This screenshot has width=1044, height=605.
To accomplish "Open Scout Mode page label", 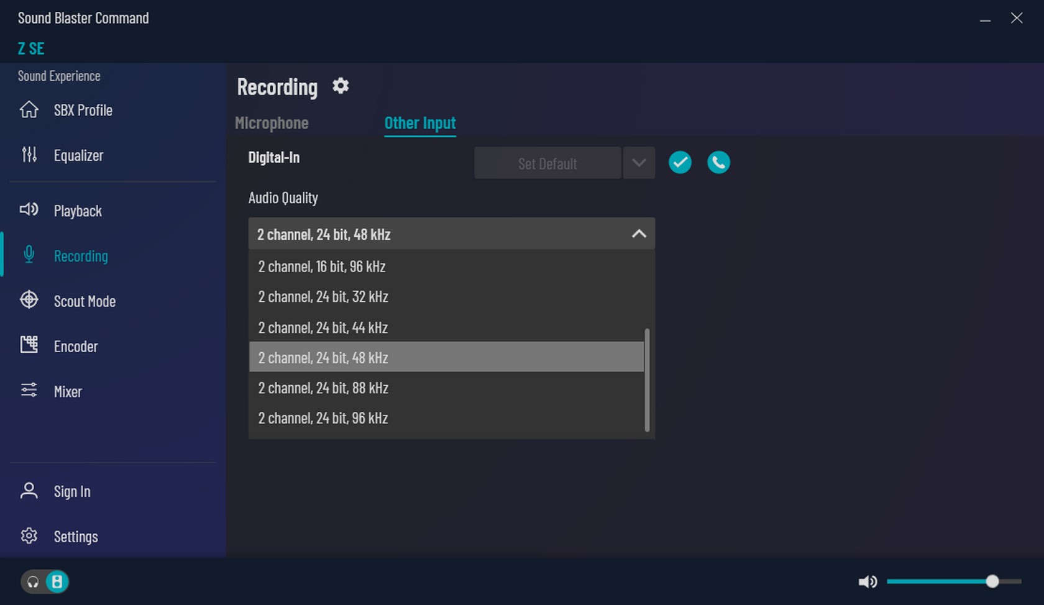I will pyautogui.click(x=85, y=301).
